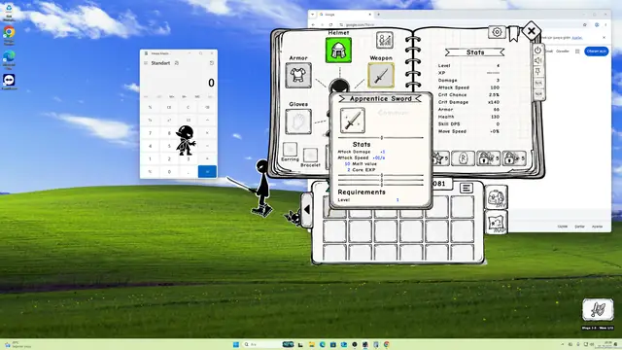Click the percent button on Calculator
The width and height of the screenshot is (622, 350).
(x=150, y=107)
